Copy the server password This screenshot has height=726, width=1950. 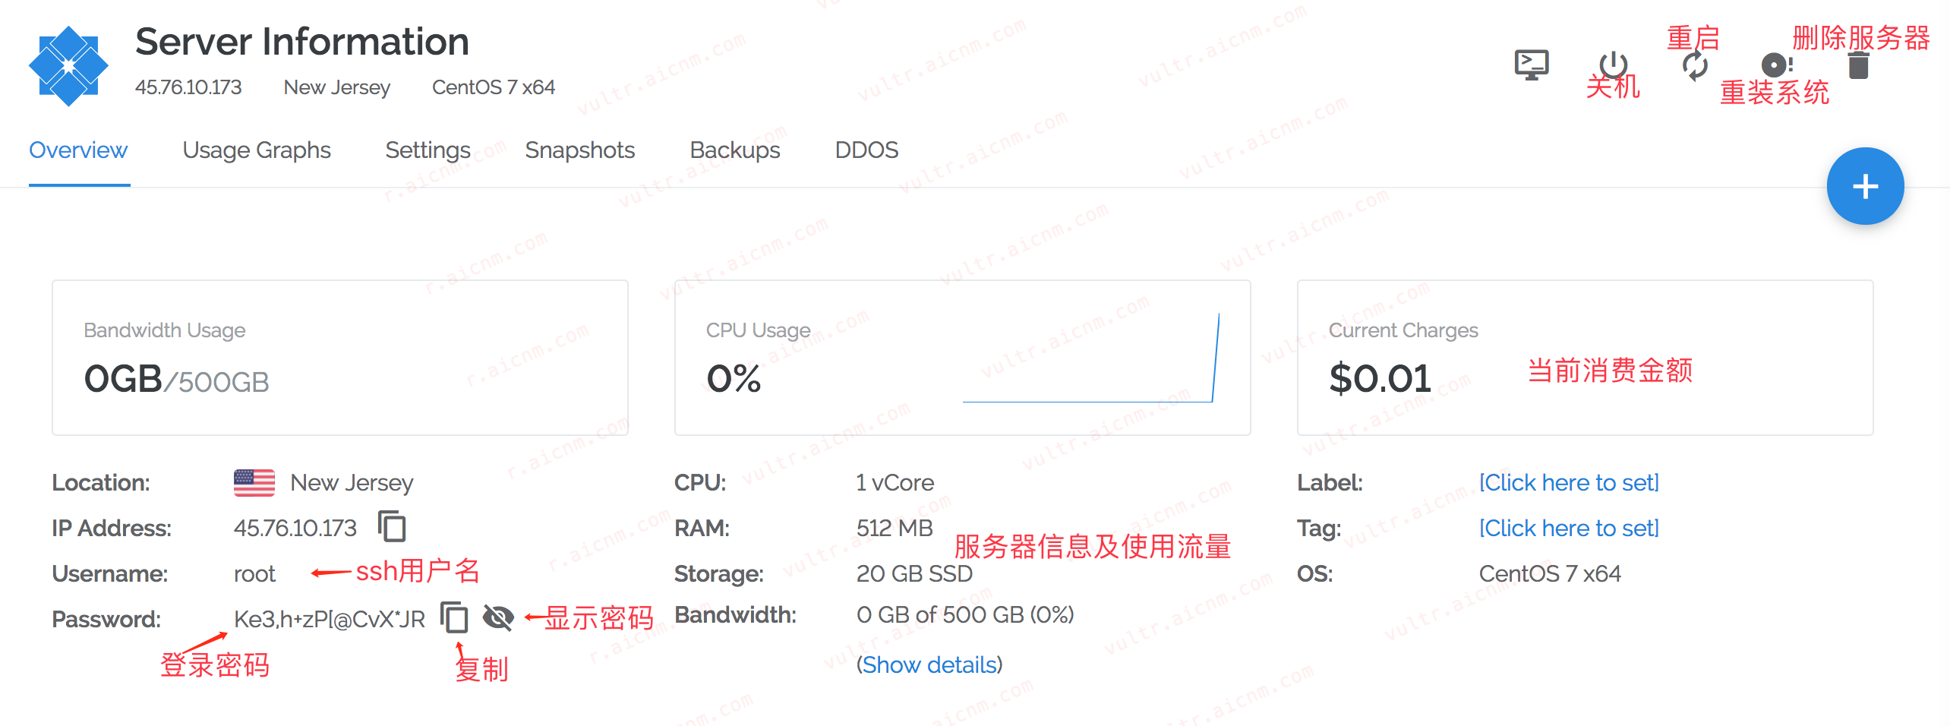click(455, 617)
